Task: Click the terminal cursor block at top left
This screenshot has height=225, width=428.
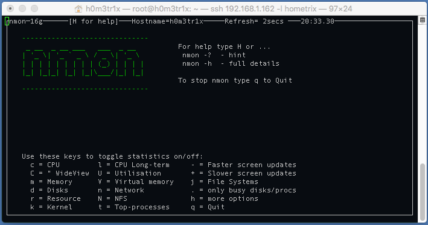Action: [x=7, y=21]
